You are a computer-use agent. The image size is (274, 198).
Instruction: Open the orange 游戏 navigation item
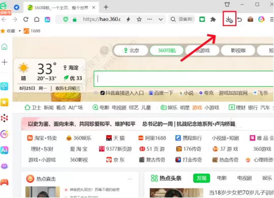tap(197, 108)
